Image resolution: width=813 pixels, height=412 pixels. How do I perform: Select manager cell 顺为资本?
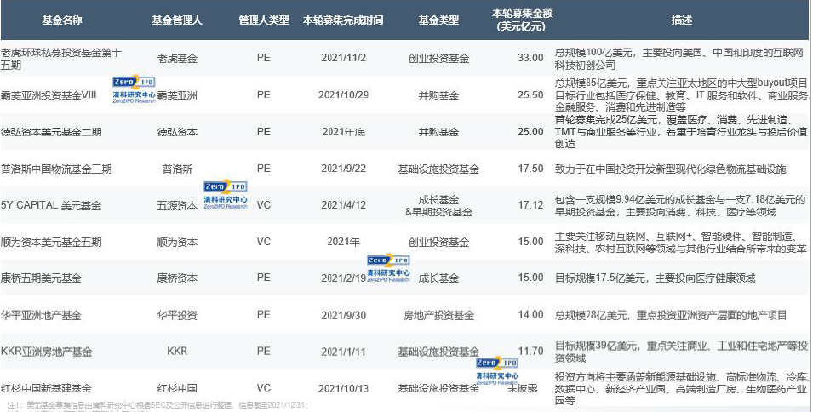point(177,242)
